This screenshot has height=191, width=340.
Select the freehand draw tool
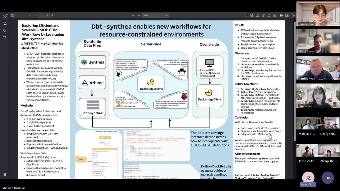[x=269, y=15]
